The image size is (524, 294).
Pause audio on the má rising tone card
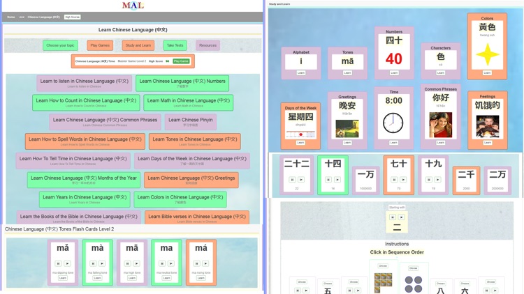tap(197, 263)
